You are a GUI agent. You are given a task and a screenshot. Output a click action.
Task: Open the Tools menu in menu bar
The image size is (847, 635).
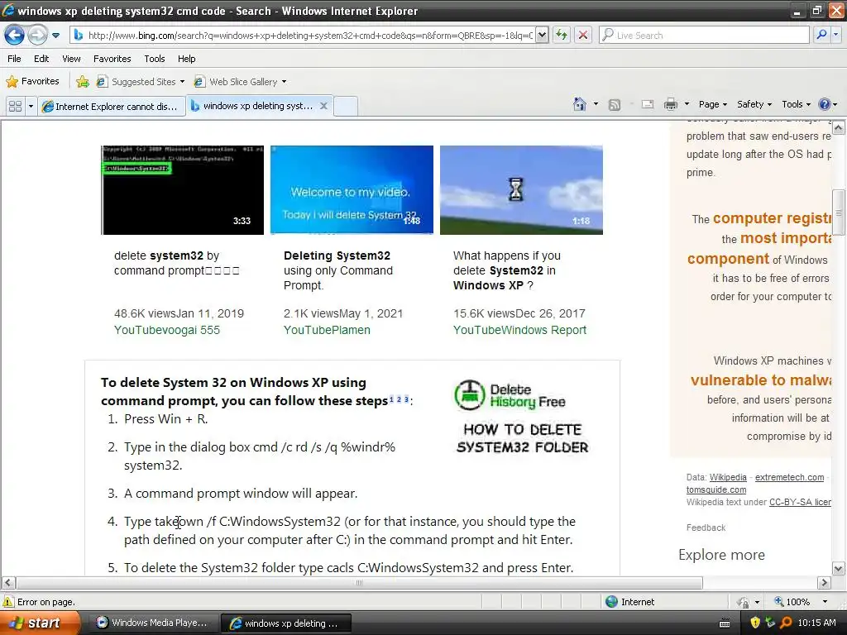point(155,59)
